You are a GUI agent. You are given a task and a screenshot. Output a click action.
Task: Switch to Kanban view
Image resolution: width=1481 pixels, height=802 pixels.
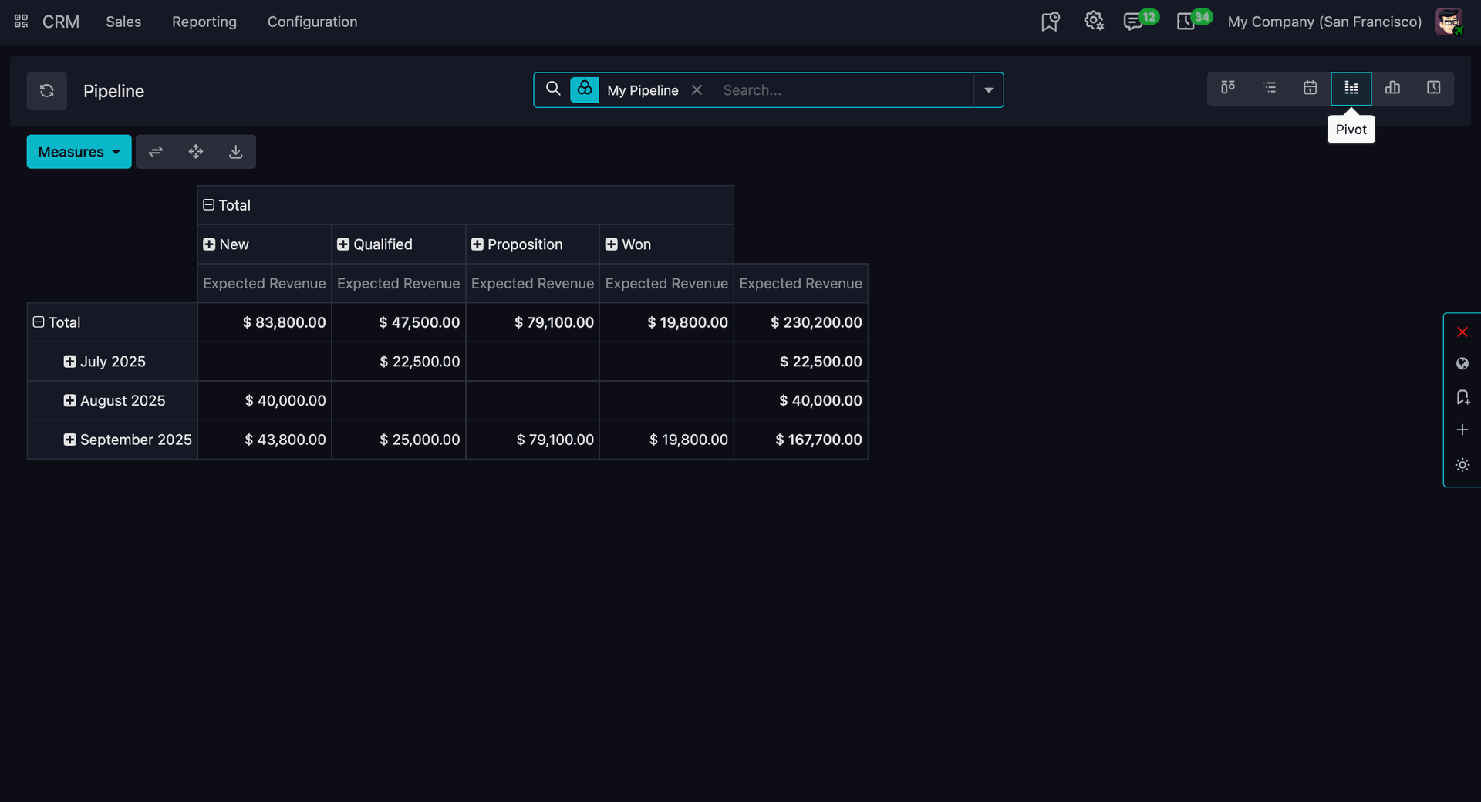tap(1227, 88)
